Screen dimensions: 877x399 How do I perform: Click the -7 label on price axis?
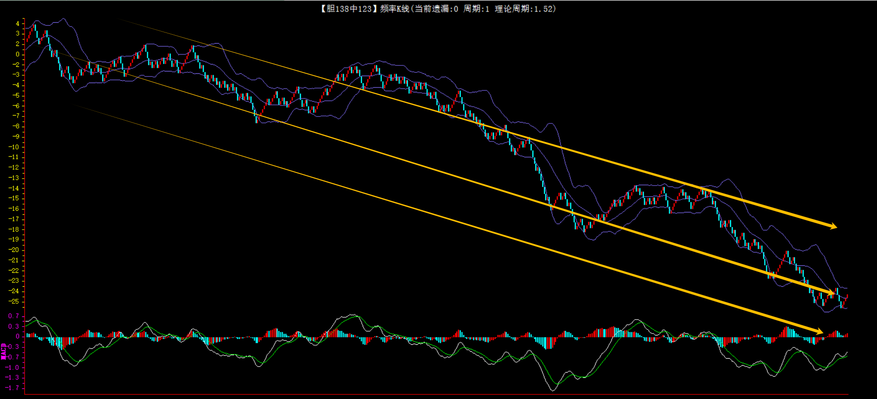pos(16,116)
